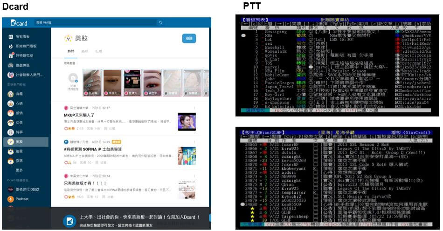This screenshot has height=231, width=443.
Task: Select the NBA board row in PTT
Action: pos(336,36)
